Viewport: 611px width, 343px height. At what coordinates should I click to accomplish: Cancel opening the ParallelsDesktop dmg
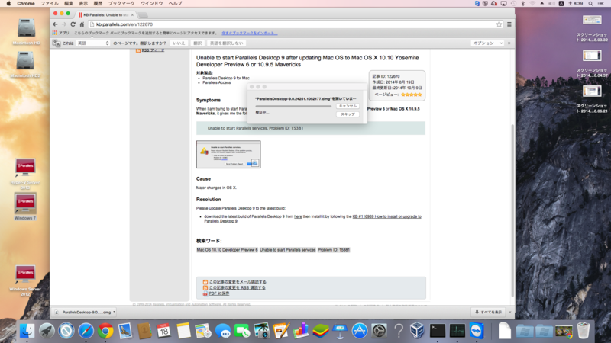click(x=348, y=106)
